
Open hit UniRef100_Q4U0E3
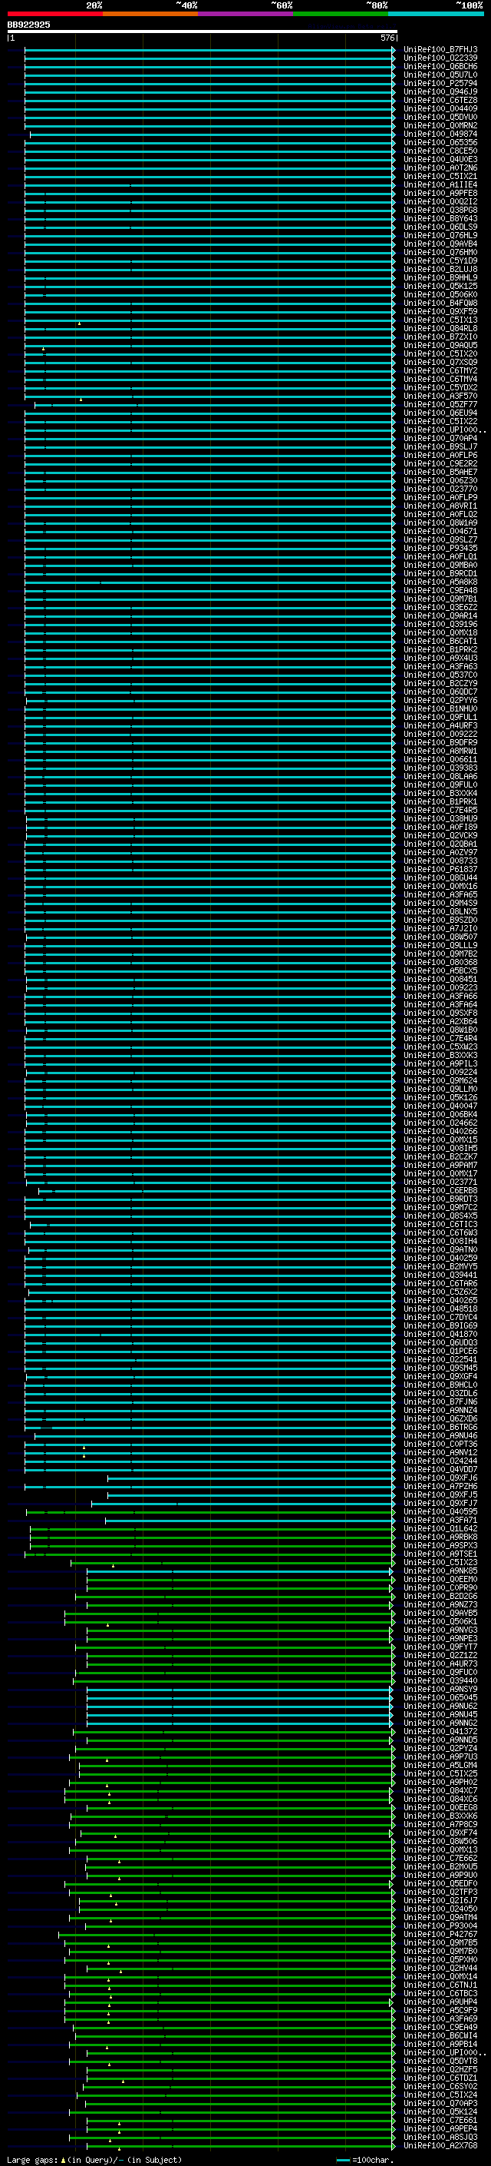click(x=440, y=160)
